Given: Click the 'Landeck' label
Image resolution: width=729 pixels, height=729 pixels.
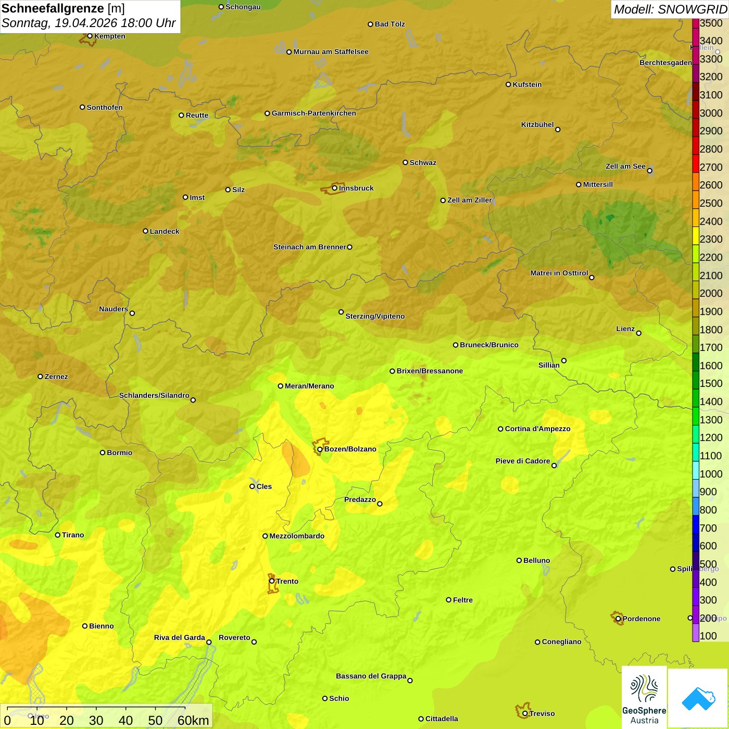Looking at the screenshot, I should pyautogui.click(x=165, y=231).
